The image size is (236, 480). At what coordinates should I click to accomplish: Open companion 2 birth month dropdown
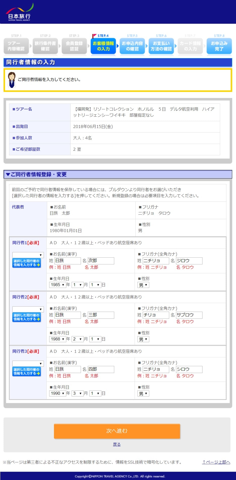tap(77, 339)
